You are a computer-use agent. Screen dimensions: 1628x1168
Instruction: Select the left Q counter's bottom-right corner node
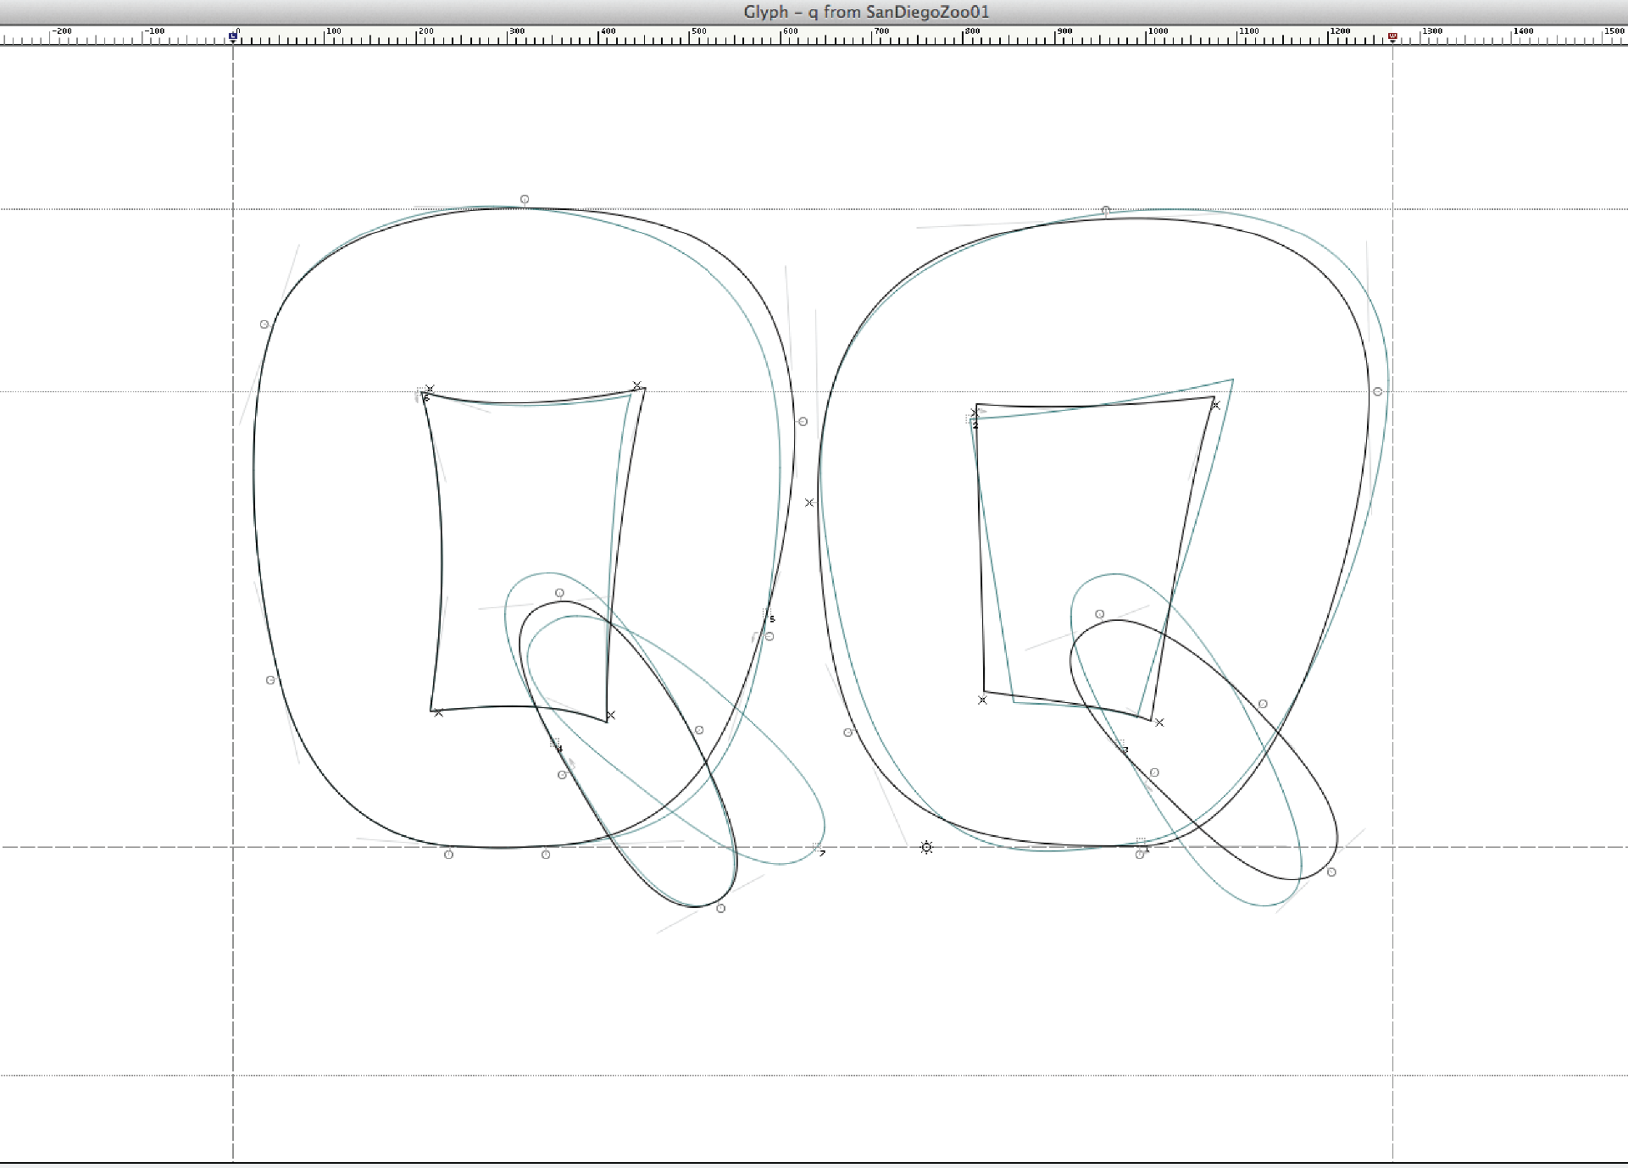click(610, 716)
